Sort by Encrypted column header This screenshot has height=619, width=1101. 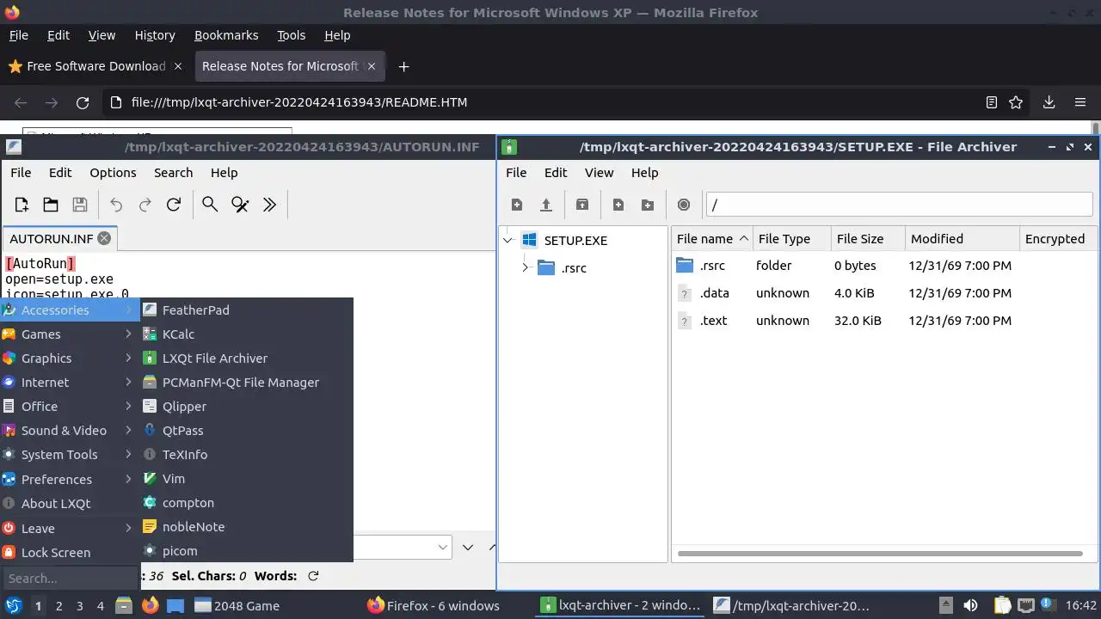1055,239
